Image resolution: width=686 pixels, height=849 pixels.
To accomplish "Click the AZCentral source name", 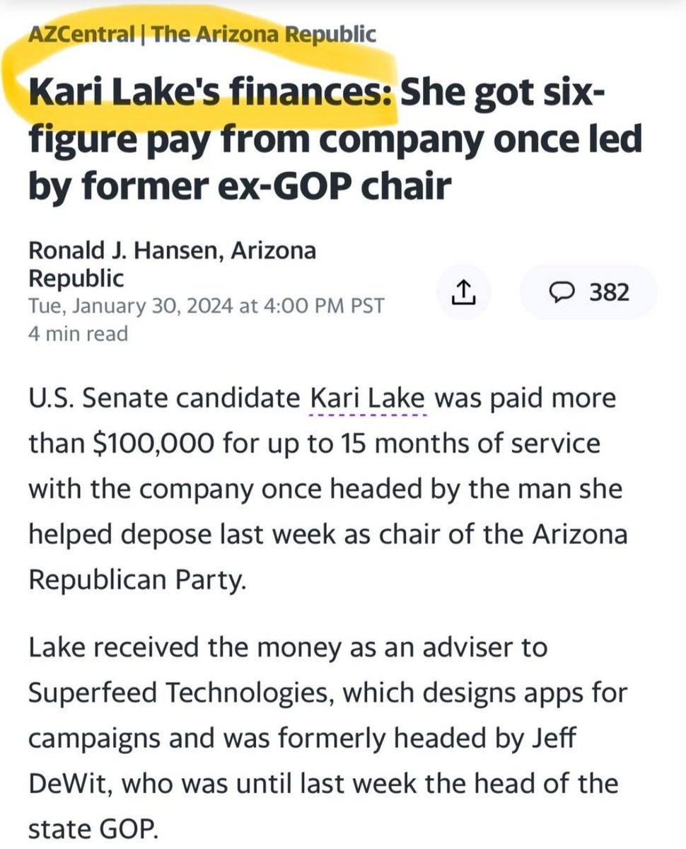I will pos(81,35).
